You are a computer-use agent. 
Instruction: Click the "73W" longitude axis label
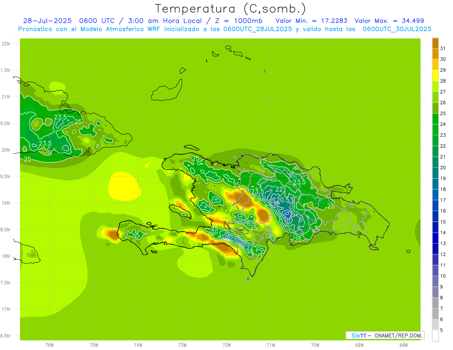pos(182,345)
